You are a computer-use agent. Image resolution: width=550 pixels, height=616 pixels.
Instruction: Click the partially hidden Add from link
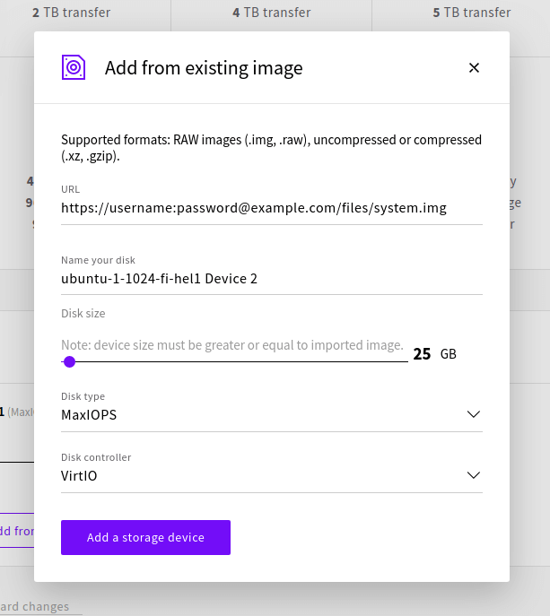coord(17,531)
